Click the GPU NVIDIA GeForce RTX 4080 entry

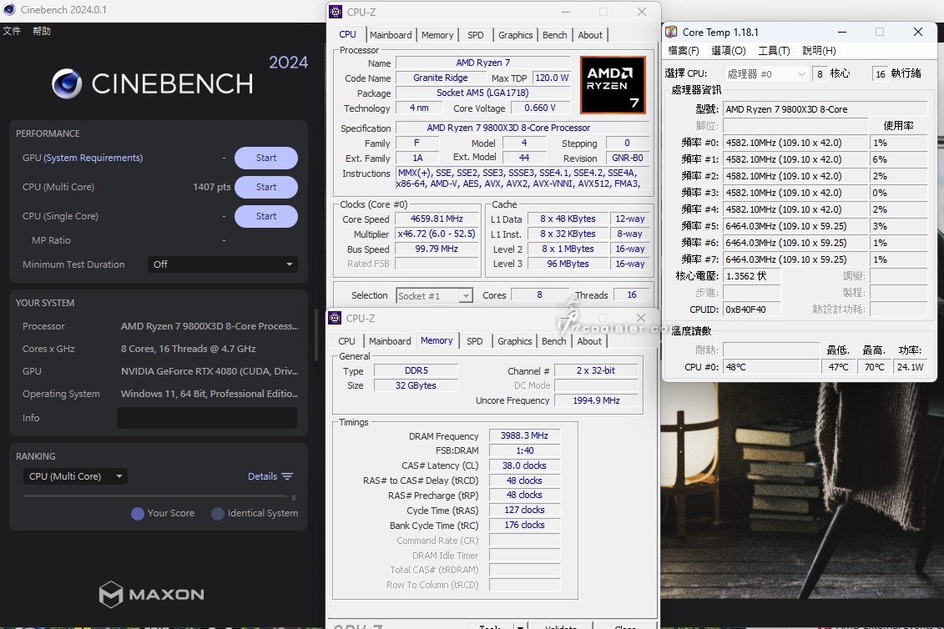tap(209, 371)
